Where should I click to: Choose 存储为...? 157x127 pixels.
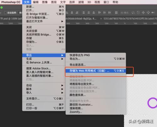44,42
